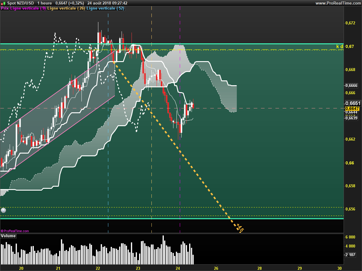
Task: Click the Ligne verticale (52) label
Action: click(x=105, y=8)
